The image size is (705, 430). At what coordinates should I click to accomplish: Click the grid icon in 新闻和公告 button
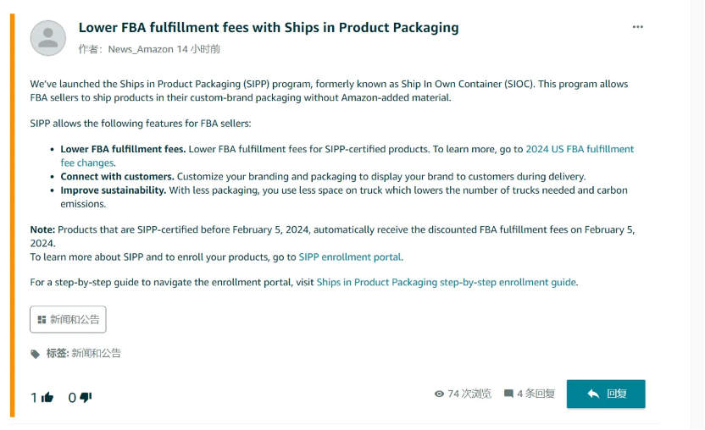(42, 319)
